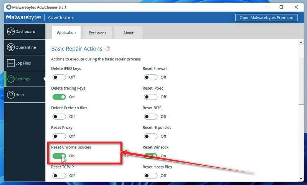
Task: Click the scrollbar down arrow
Action: click(301, 179)
